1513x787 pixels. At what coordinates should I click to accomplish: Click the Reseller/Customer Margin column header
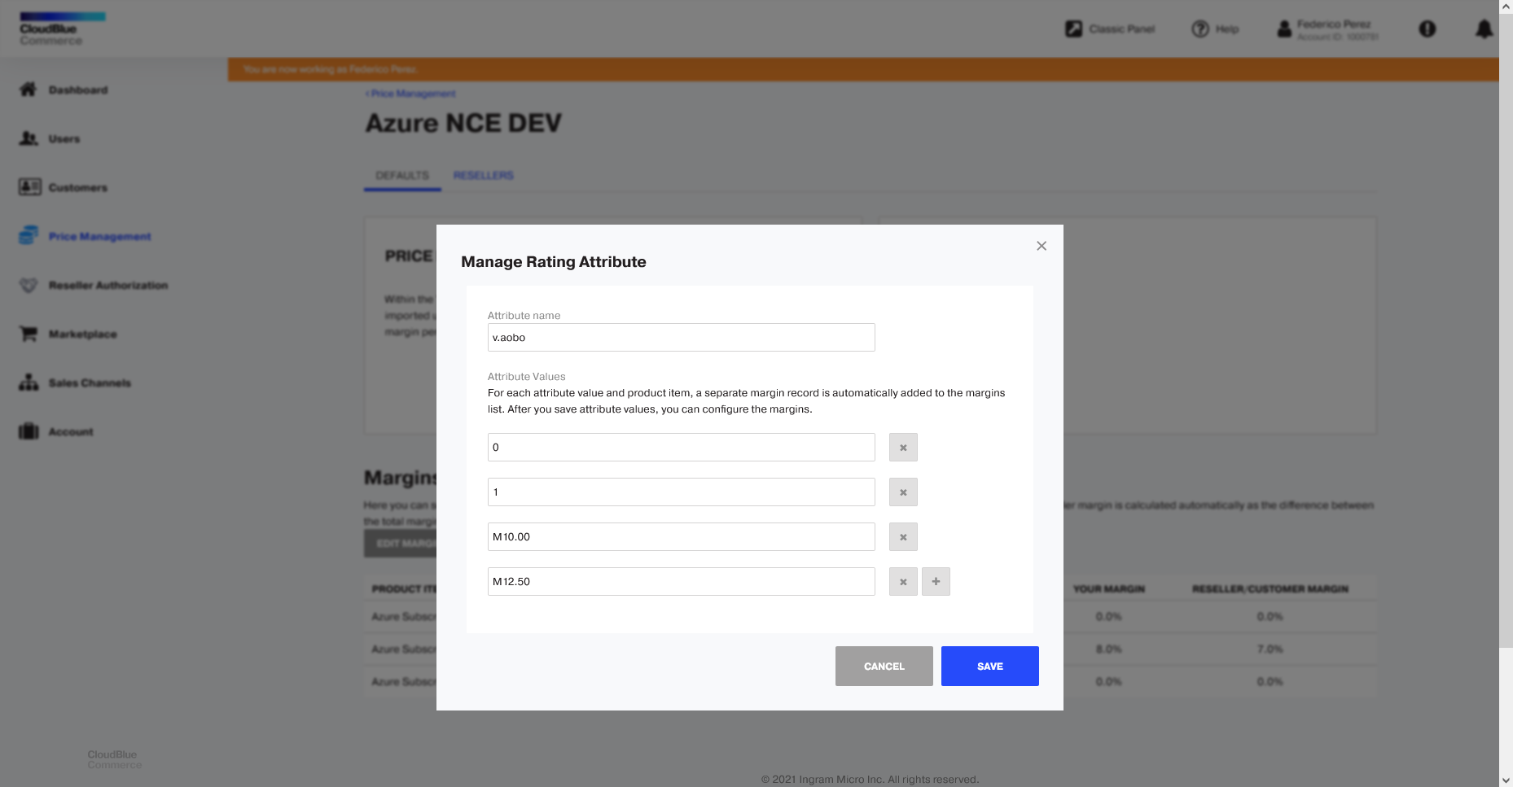coord(1270,588)
